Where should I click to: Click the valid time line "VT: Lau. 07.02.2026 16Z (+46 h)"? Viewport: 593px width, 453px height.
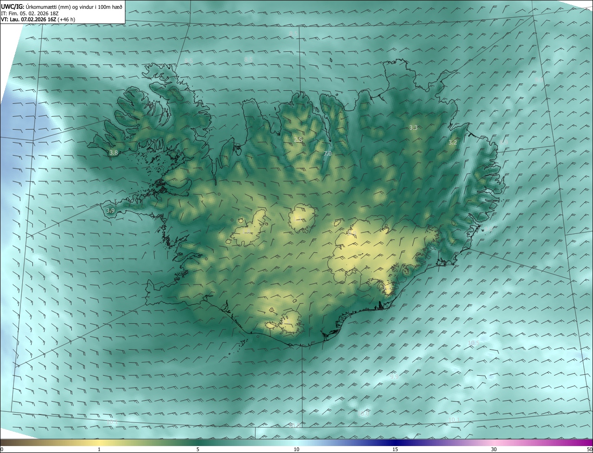click(x=38, y=19)
